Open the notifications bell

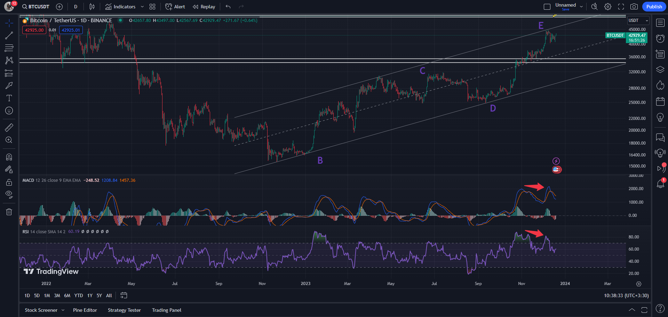(660, 184)
